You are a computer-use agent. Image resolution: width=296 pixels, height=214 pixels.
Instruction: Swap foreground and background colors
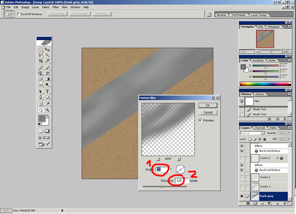tap(47, 116)
